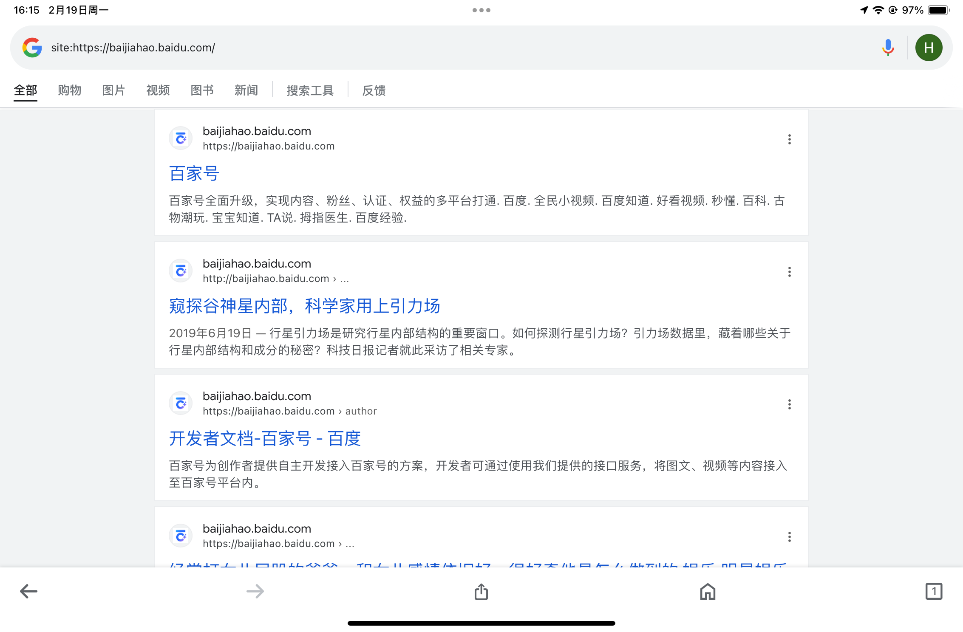Tap the home indicator bar at bottom
The width and height of the screenshot is (963, 632).
point(481,623)
